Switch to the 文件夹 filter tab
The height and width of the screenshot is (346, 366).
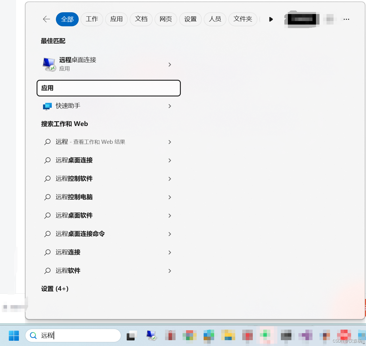click(x=243, y=19)
